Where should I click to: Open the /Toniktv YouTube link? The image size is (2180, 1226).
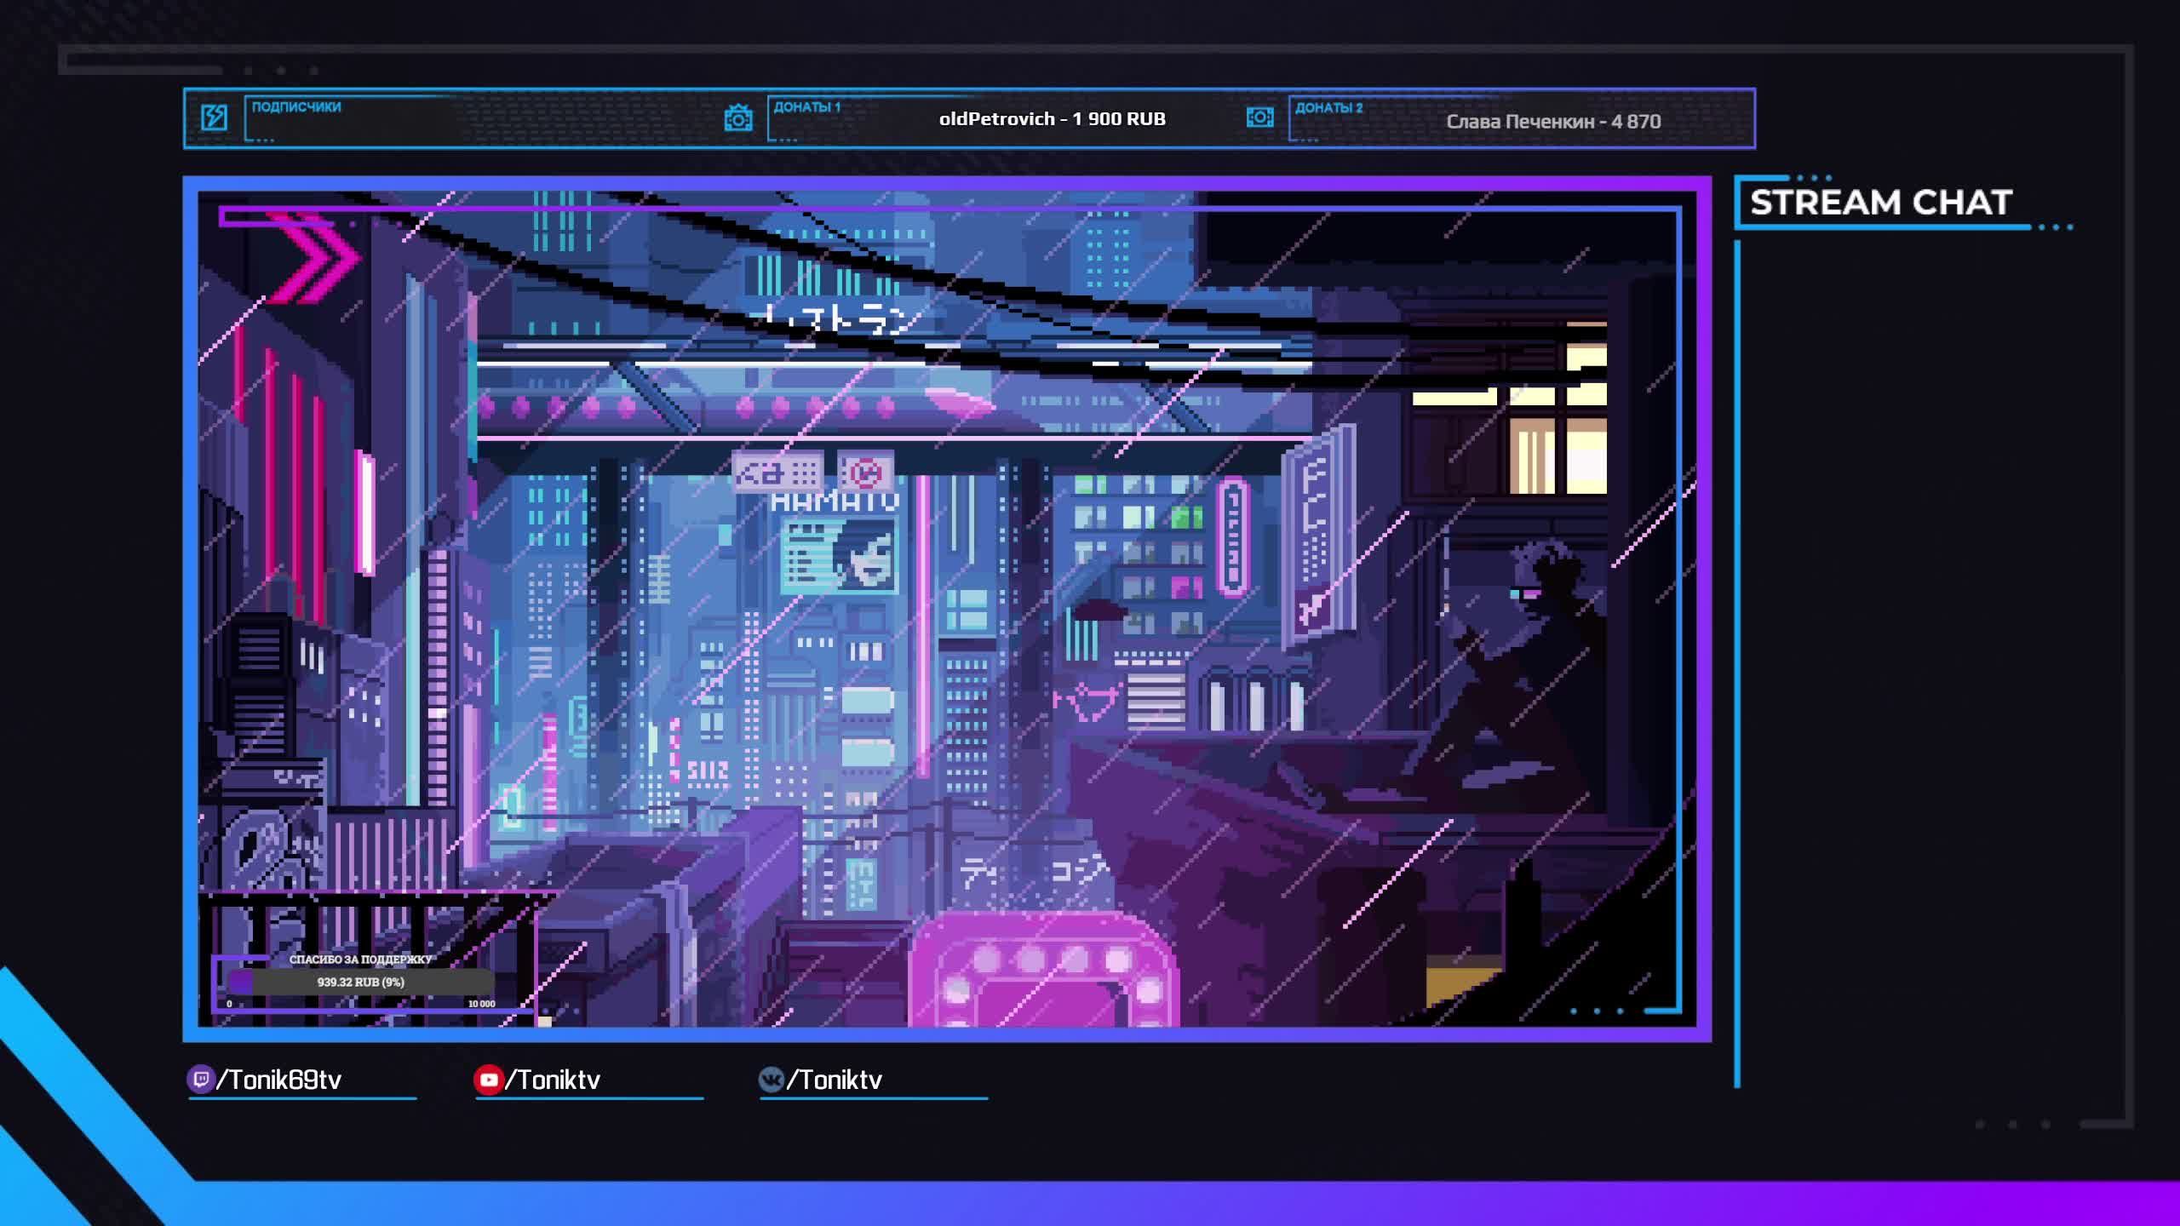(x=554, y=1080)
